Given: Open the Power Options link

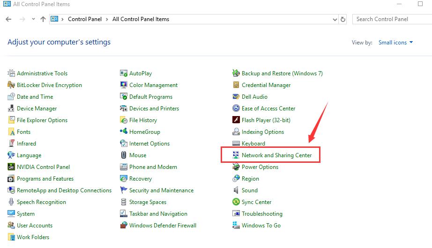Looking at the screenshot, I should tap(260, 167).
